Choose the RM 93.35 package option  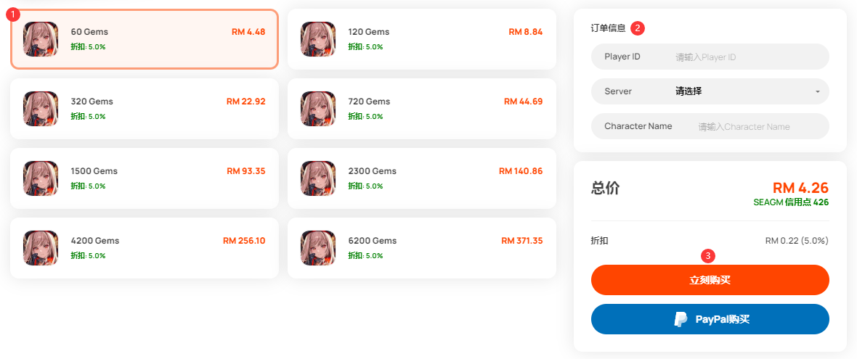click(x=145, y=178)
